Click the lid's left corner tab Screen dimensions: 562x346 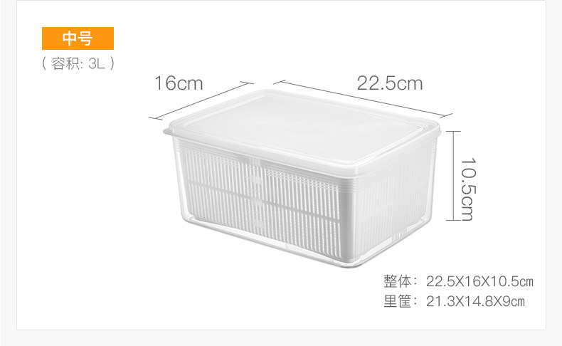click(167, 131)
